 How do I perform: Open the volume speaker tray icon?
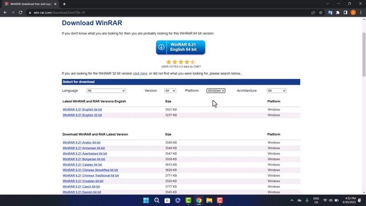pyautogui.click(x=331, y=200)
